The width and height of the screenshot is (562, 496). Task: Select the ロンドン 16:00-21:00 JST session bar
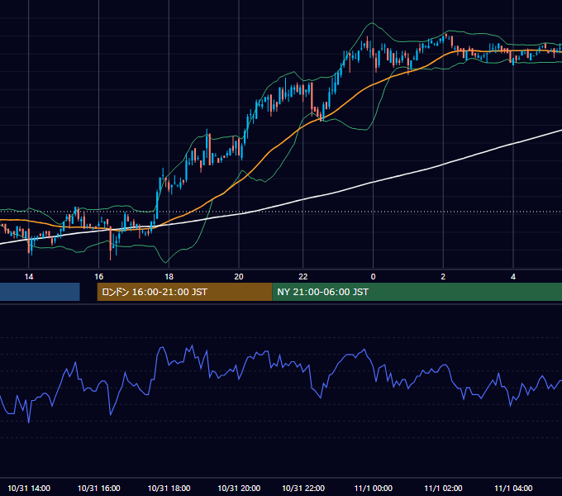184,292
